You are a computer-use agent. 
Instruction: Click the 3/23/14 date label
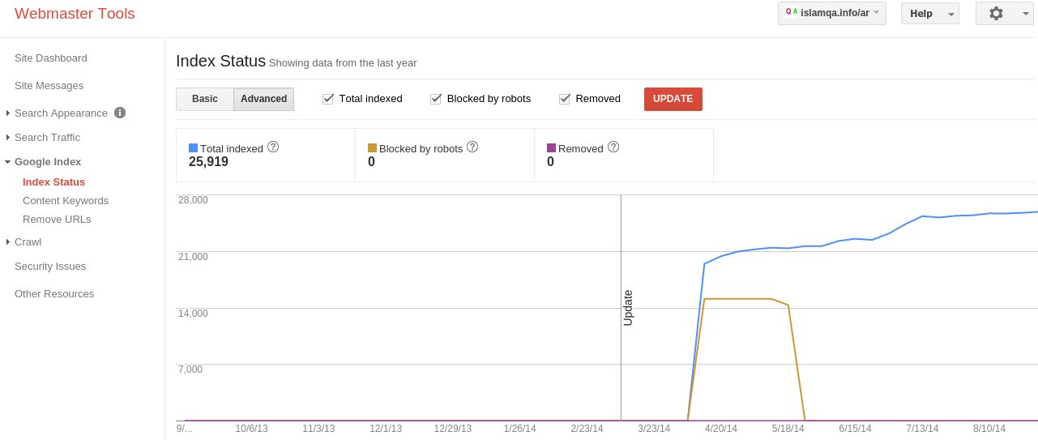(654, 429)
